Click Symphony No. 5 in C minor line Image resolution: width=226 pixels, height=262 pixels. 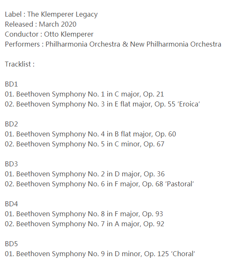[84, 144]
